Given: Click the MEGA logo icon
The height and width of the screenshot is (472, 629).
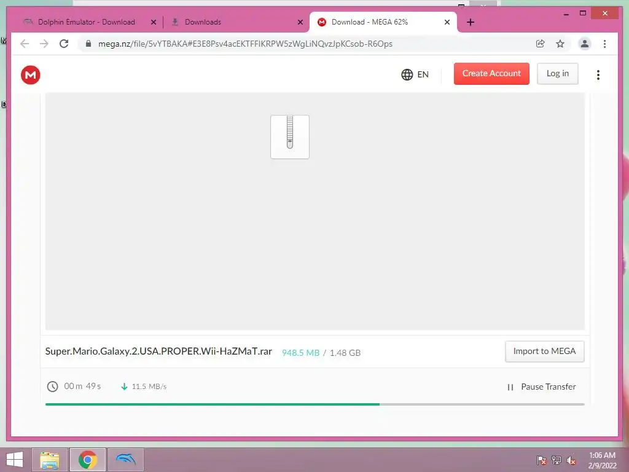Looking at the screenshot, I should coord(31,74).
